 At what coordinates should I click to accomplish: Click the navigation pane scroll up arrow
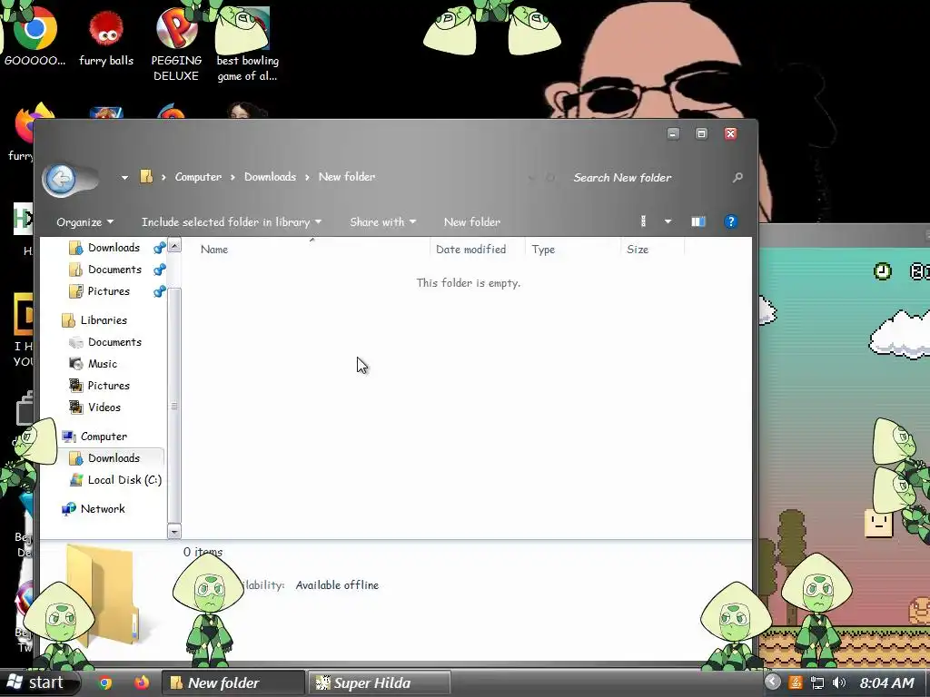pos(173,245)
